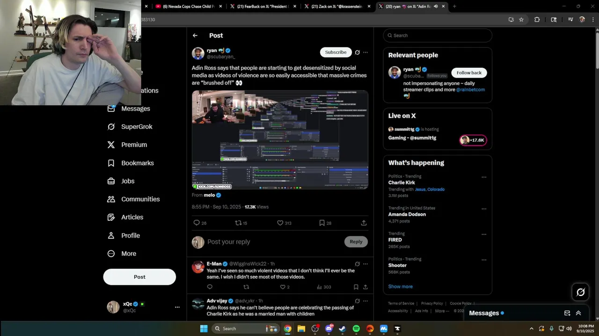599x336 pixels.
Task: Open the three-dot menu on ryan's post
Action: click(365, 52)
